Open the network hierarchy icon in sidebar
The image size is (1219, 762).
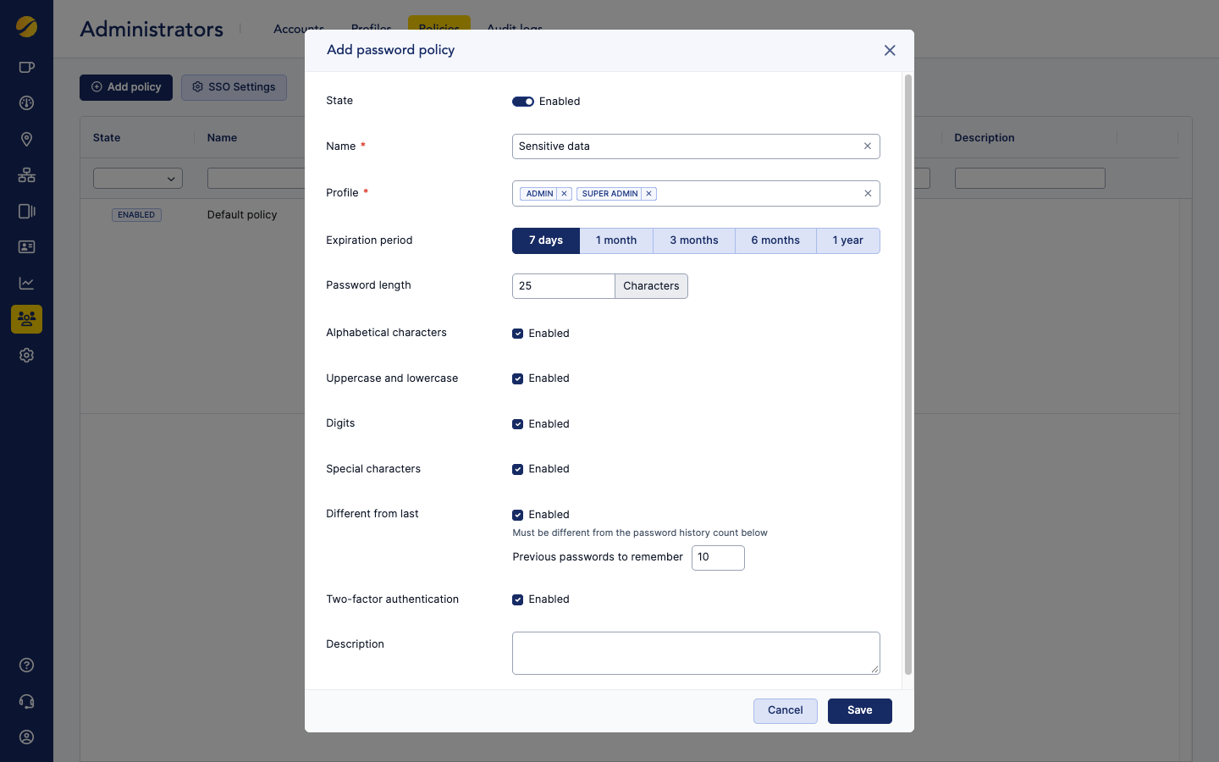26,174
